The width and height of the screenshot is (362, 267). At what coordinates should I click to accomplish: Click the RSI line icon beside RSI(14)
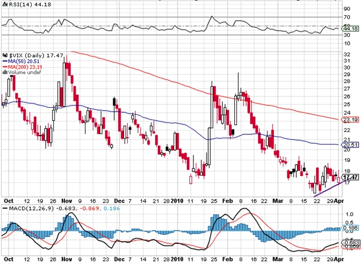point(5,5)
